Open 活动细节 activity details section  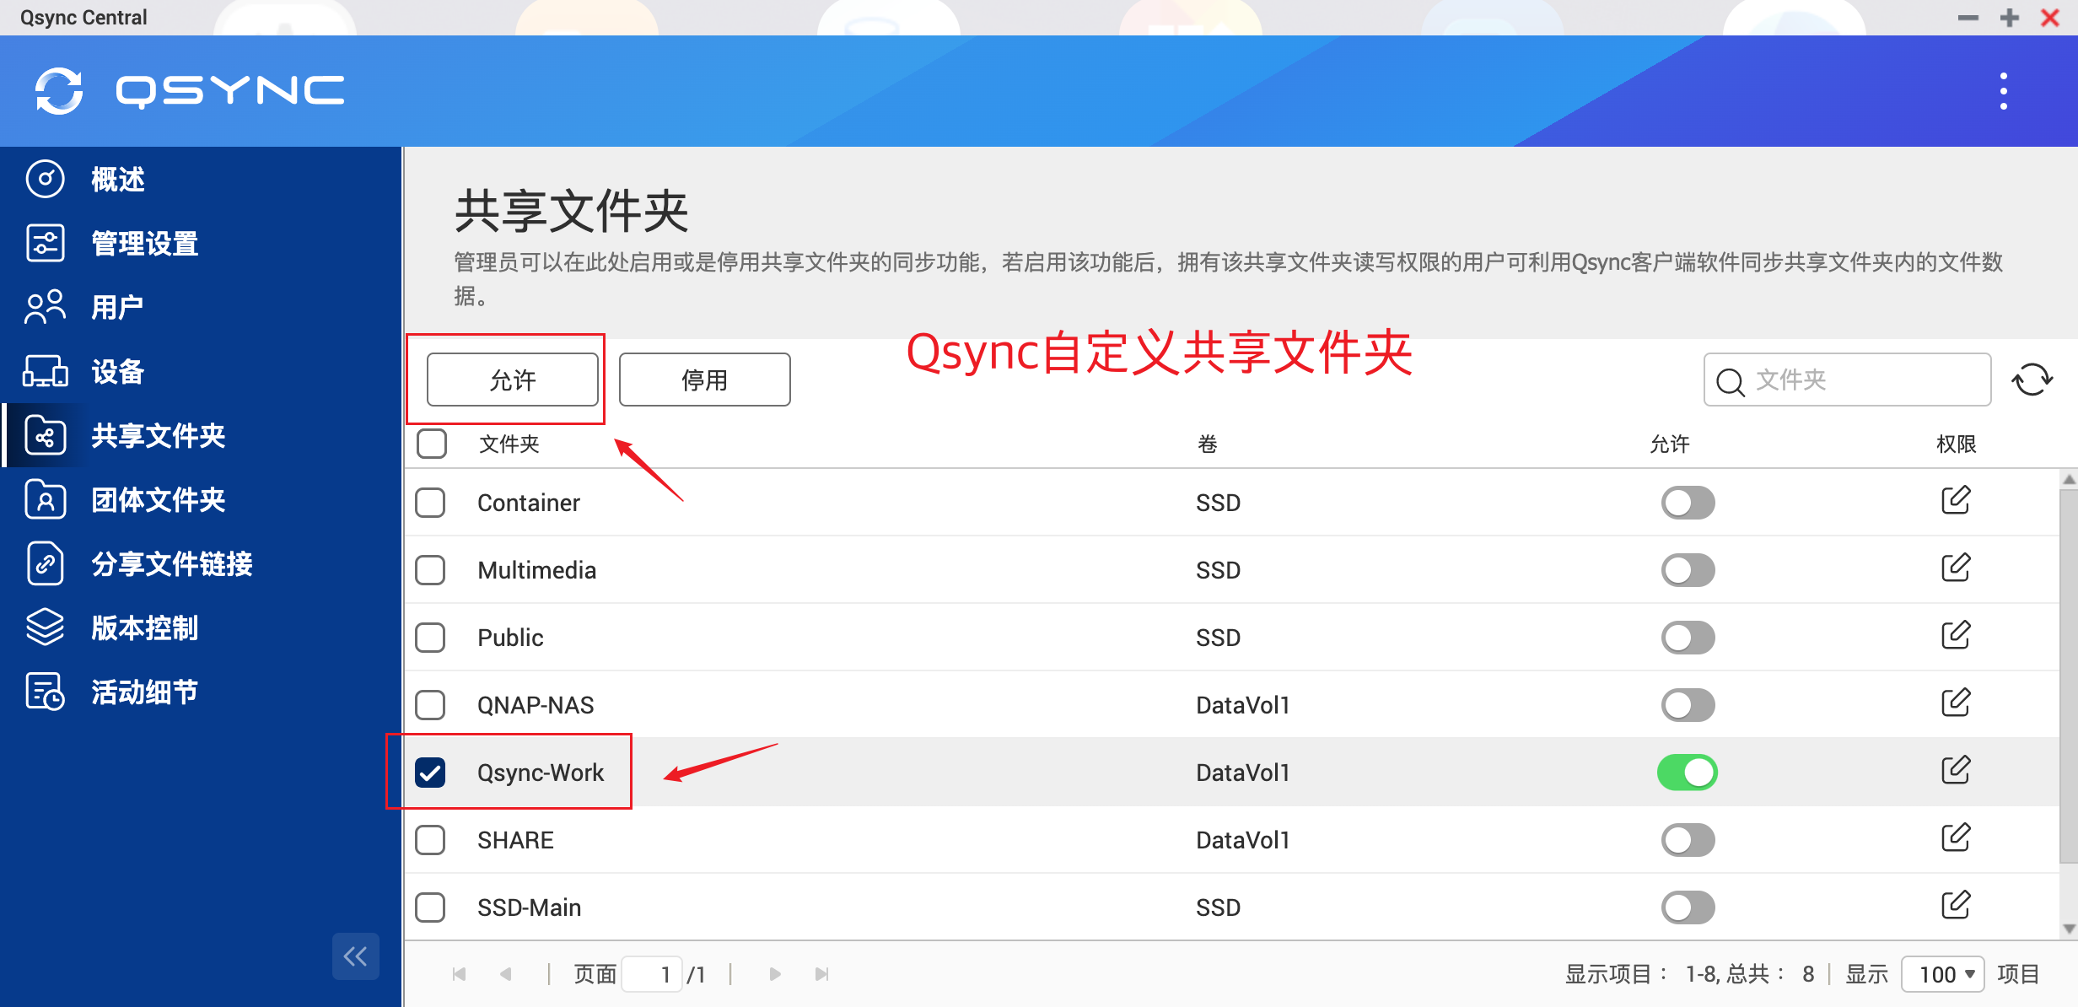coord(143,692)
